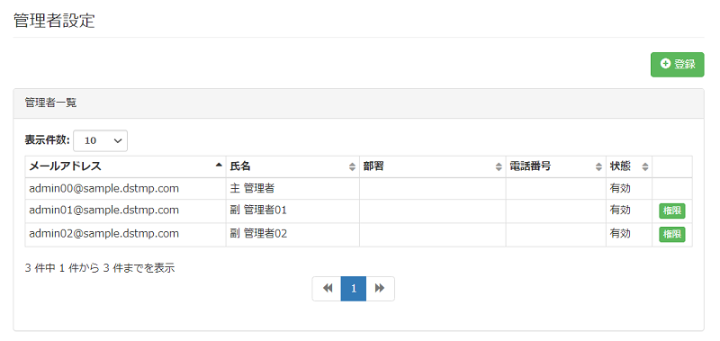Click 権限 button for admin02

pyautogui.click(x=672, y=235)
